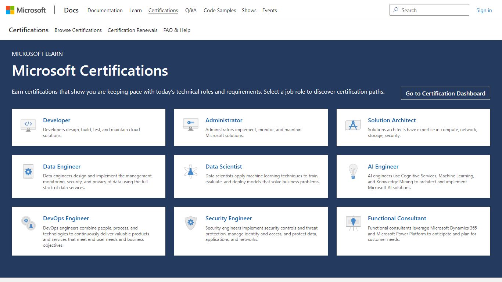
Task: Focus the Search input field
Action: tap(429, 10)
